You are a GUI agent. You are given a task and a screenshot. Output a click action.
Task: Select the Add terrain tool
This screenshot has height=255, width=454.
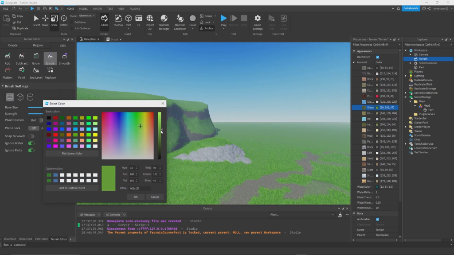8,59
